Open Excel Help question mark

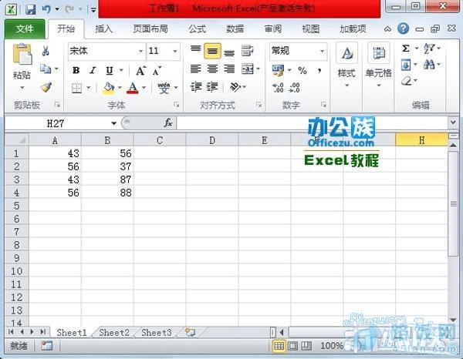pos(403,29)
